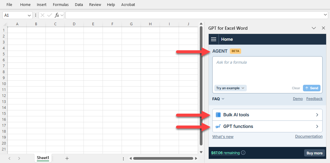Open the Feedback link
The image size is (330, 163).
[315, 98]
